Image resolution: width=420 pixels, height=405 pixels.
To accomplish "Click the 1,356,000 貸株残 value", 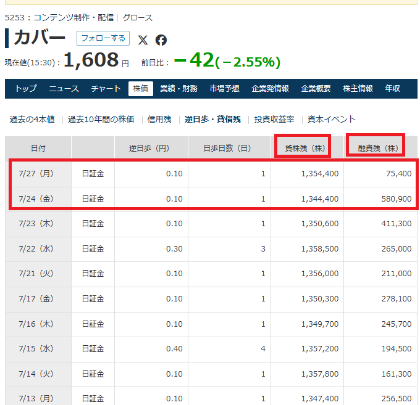I will coord(320,274).
